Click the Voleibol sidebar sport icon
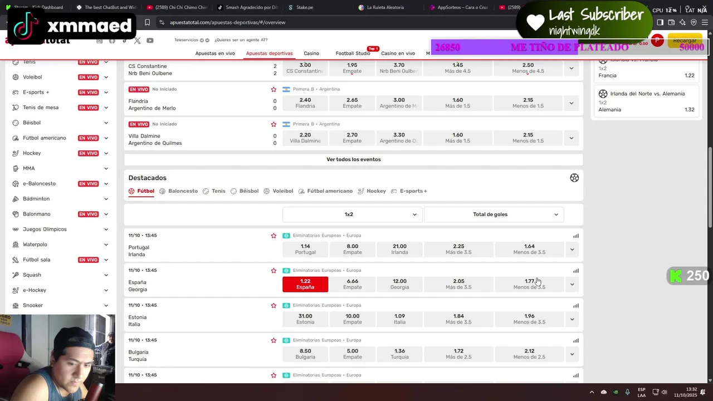Image resolution: width=713 pixels, height=401 pixels. pyautogui.click(x=16, y=77)
